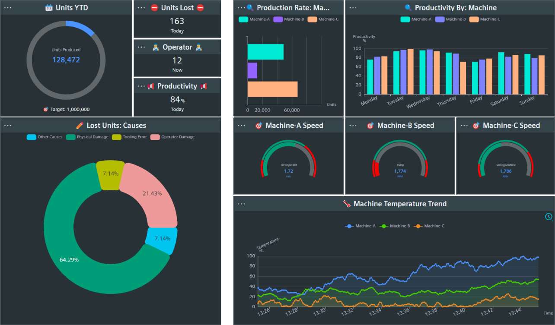Click the pencil icon beside Lost Units: Causes

click(x=80, y=126)
